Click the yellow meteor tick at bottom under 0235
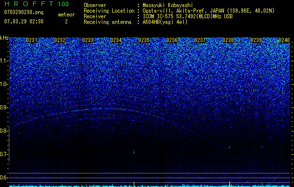Viewport: 294px width, 187px height. point(134,184)
